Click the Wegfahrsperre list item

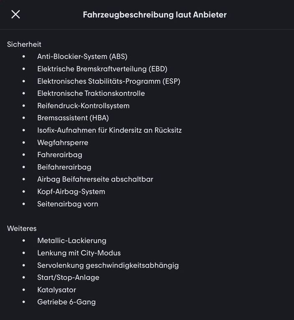click(63, 142)
